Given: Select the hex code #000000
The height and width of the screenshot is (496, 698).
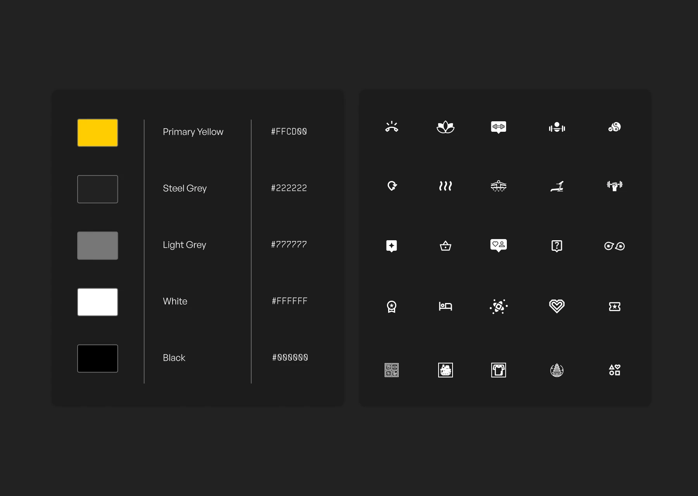Looking at the screenshot, I should pyautogui.click(x=290, y=357).
